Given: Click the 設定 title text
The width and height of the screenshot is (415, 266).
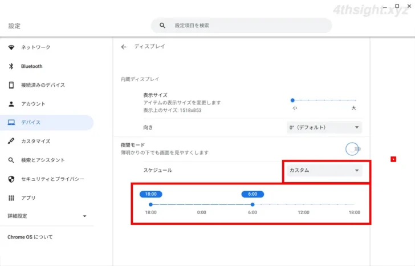Looking at the screenshot, I should click(14, 26).
